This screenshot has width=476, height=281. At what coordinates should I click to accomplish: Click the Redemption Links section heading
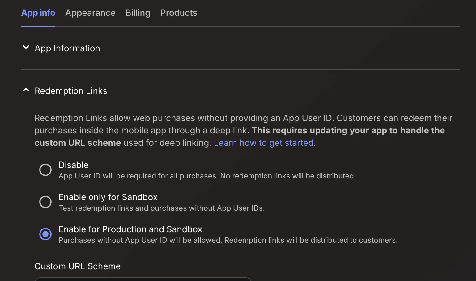[x=71, y=91]
